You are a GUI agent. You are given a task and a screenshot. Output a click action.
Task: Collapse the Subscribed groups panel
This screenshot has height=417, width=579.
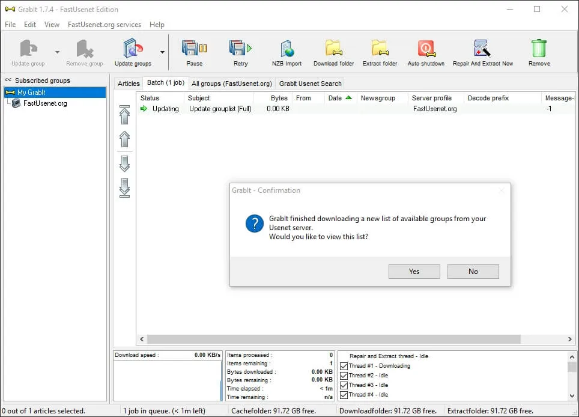(8, 80)
